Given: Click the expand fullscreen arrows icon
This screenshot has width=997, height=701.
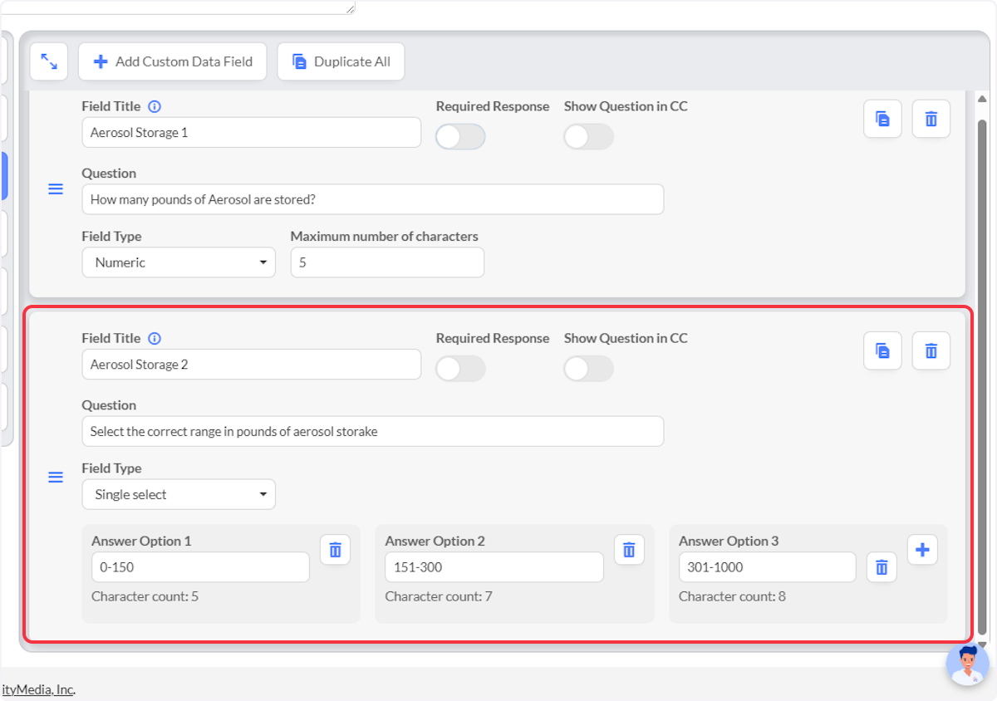Looking at the screenshot, I should (49, 61).
